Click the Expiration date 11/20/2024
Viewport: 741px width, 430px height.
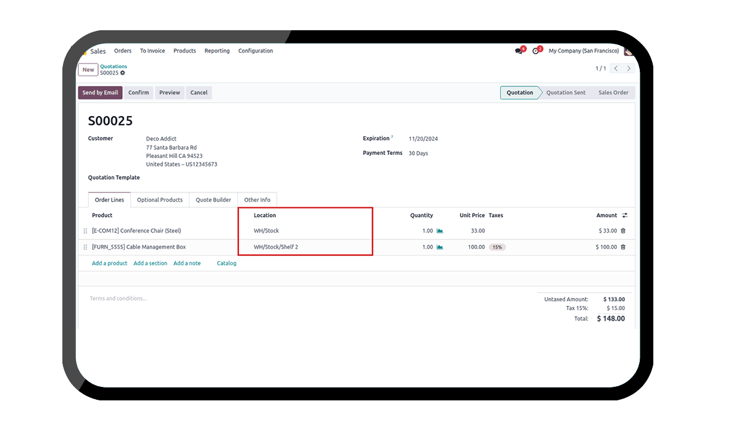coord(423,139)
